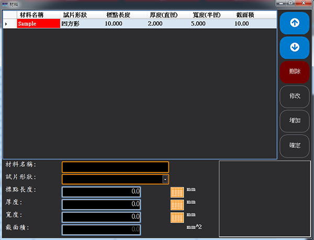Confirm with the 確定 button

(x=294, y=145)
